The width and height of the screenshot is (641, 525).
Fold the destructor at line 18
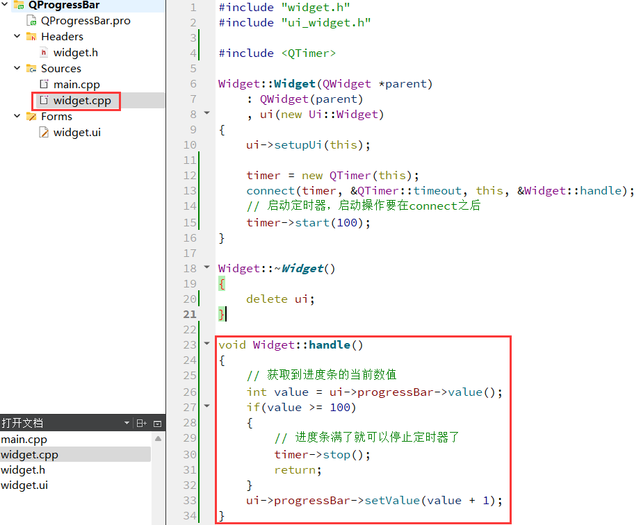[x=207, y=267]
